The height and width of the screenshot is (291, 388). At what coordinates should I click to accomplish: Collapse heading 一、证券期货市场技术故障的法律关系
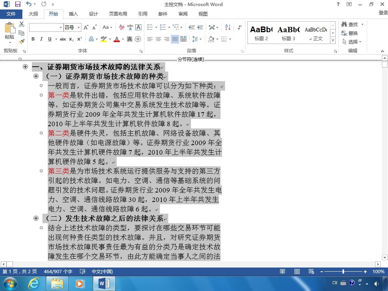click(25, 67)
